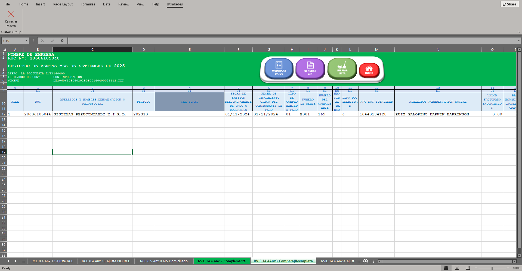Click SISTEMAS PERUCONTABLE E.I.R.L. cell
The height and width of the screenshot is (271, 522).
point(92,114)
